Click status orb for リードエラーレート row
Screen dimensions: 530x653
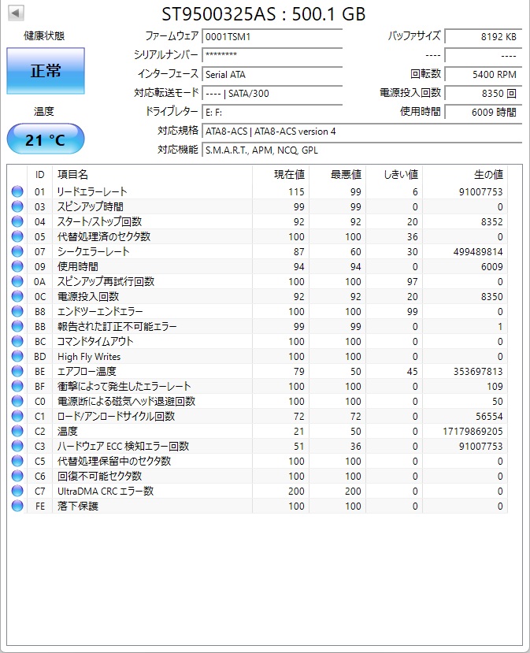pyautogui.click(x=17, y=191)
